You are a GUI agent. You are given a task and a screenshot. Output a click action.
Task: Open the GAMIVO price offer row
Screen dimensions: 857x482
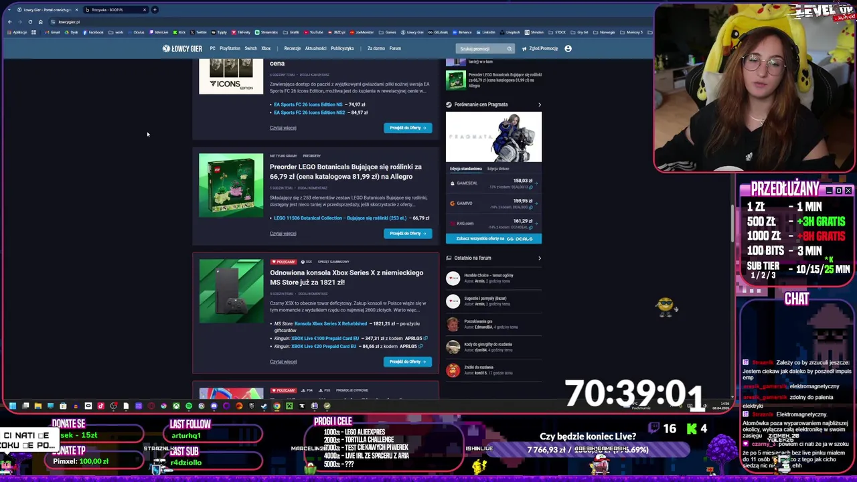[493, 204]
